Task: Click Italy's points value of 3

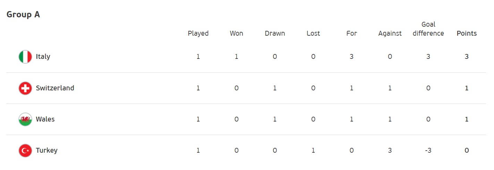Action: (467, 57)
